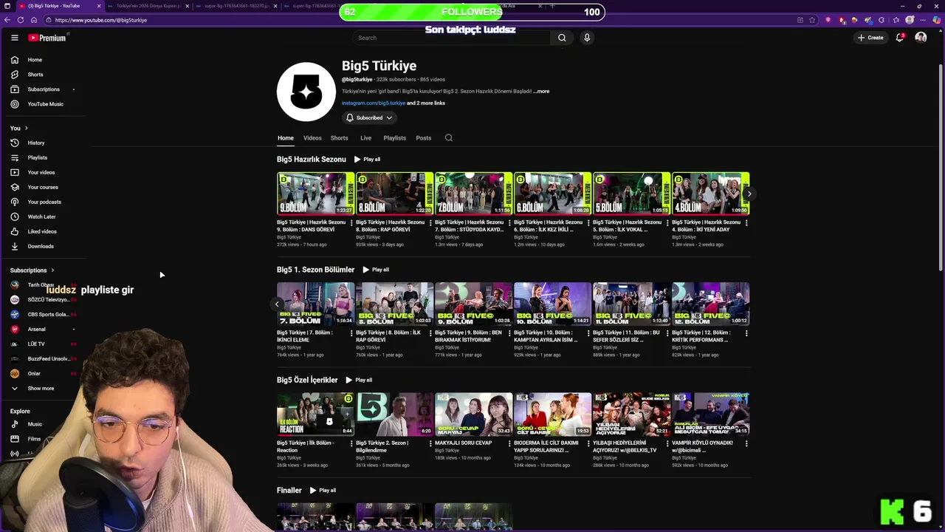Open SÖZCÜ Televizyonu subscription
945x532 pixels.
[x=44, y=299]
